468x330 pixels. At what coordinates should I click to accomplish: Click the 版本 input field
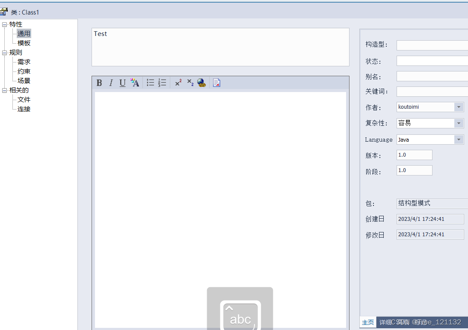[x=414, y=155]
